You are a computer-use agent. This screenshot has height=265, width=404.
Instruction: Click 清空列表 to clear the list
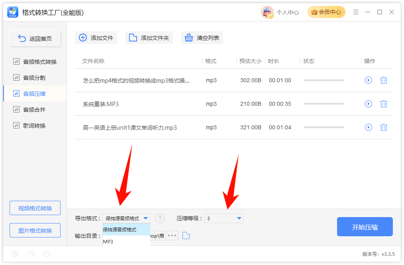click(202, 38)
